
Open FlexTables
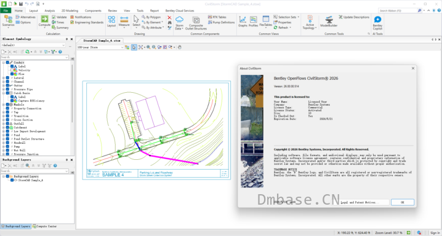pos(265,21)
